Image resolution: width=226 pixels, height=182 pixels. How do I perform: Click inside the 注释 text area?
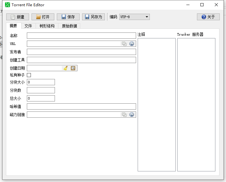point(157,105)
